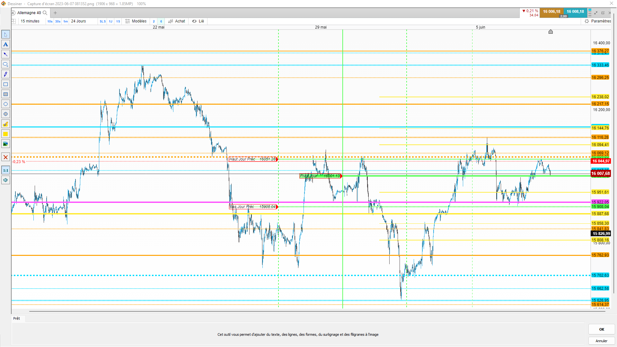Viewport: 617px width, 347px height.
Task: Select the text annotation tool
Action: click(5, 44)
